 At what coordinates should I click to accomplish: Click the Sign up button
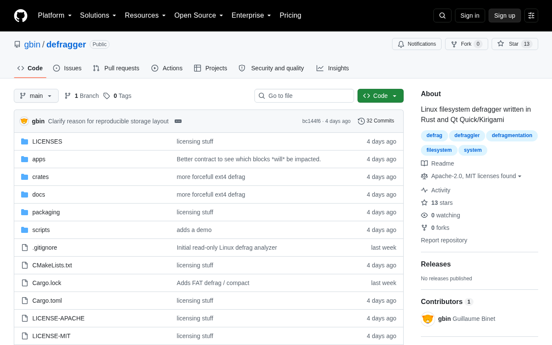tap(505, 16)
